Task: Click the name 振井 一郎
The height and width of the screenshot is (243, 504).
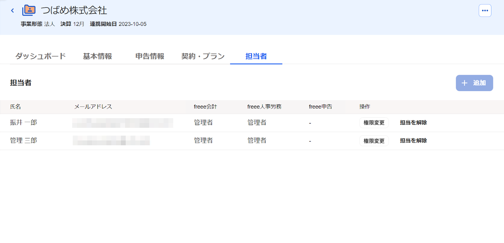Action: (23, 122)
